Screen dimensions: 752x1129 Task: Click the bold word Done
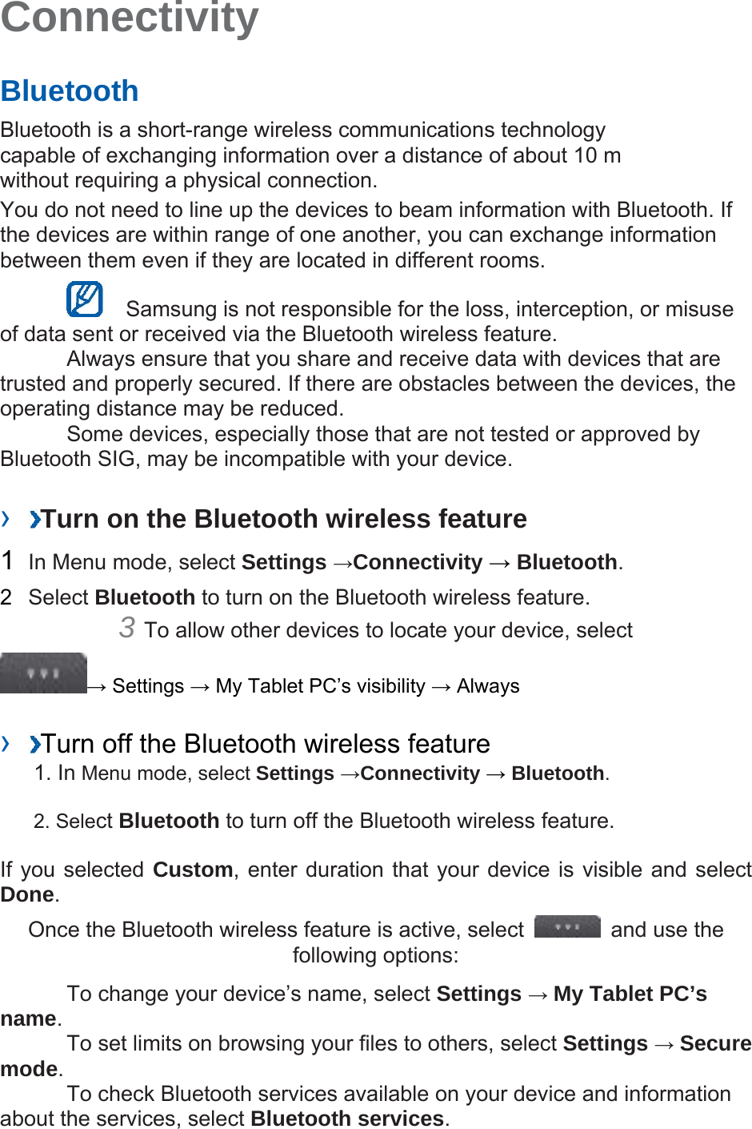click(27, 894)
